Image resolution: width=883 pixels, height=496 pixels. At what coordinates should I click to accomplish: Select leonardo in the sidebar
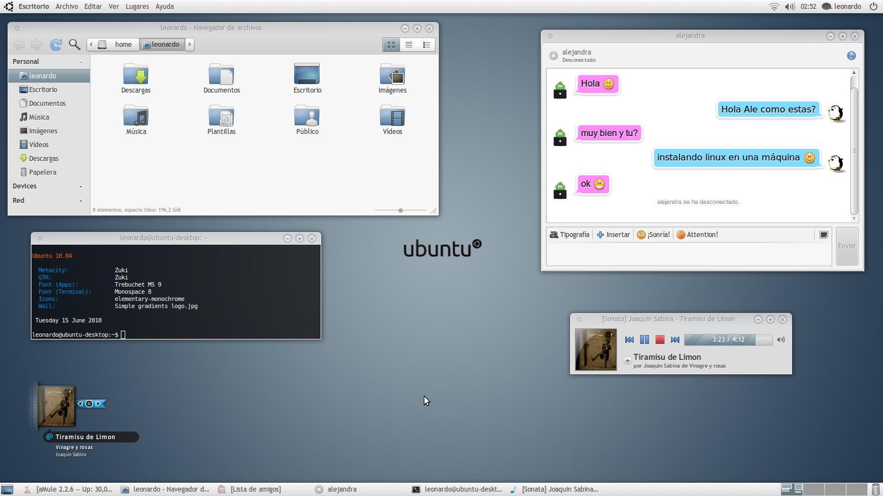pyautogui.click(x=49, y=76)
